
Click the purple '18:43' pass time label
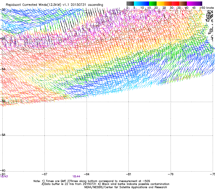(x=4, y=176)
